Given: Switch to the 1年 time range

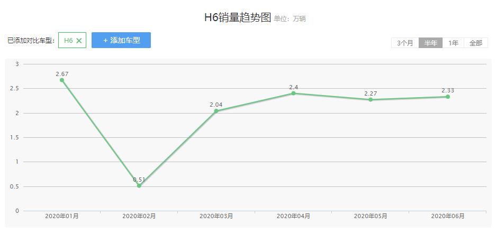Looking at the screenshot, I should (453, 43).
